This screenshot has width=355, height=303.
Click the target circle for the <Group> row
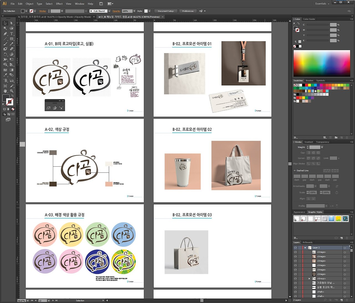coord(345,279)
